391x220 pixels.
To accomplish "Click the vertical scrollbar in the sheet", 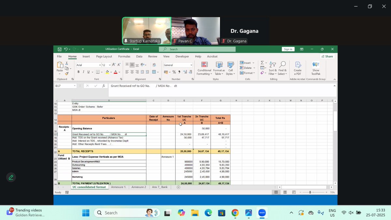I will (335, 121).
